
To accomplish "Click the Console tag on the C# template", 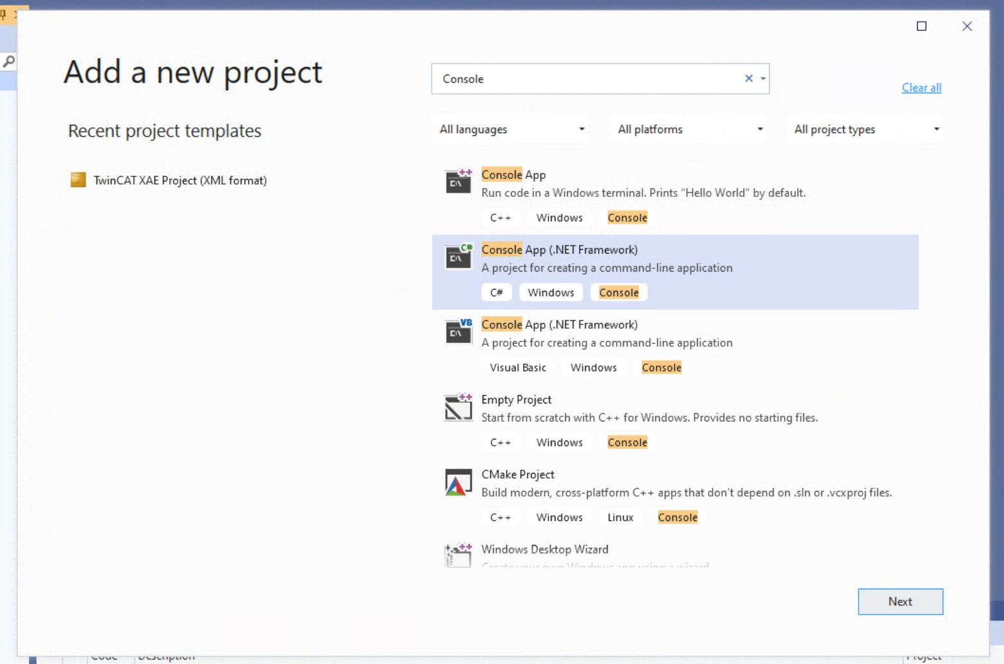I will coord(619,293).
